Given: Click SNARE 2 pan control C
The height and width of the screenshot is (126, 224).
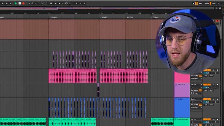Looking at the screenshot, I should click(215, 87).
